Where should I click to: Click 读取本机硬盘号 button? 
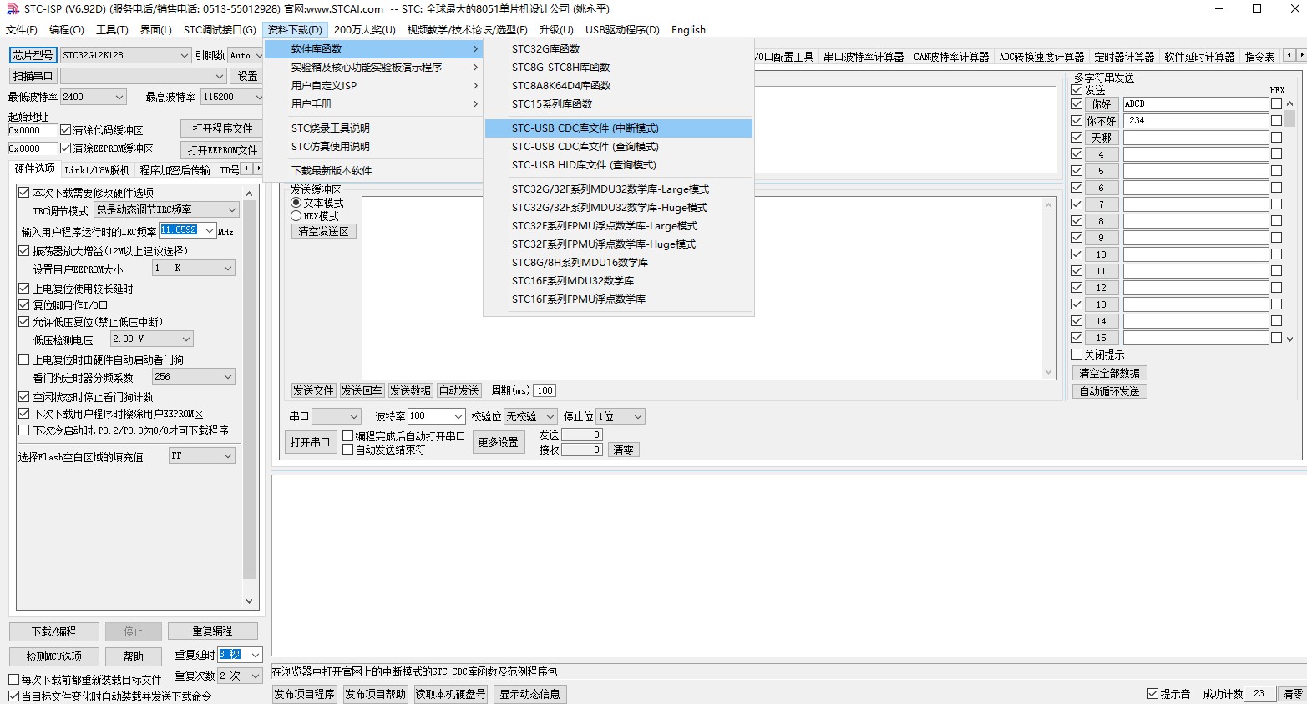[x=451, y=694]
